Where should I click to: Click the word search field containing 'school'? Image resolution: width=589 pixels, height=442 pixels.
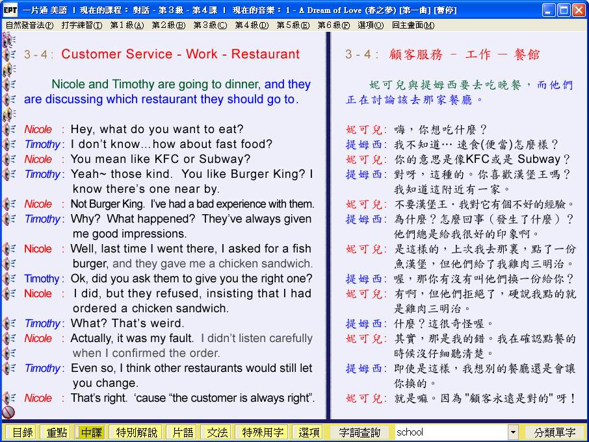click(450, 432)
